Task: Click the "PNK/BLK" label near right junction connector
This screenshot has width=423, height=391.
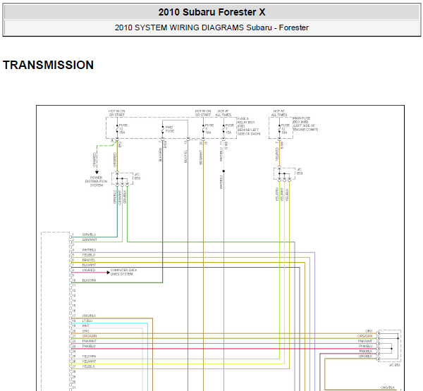Action: tap(366, 352)
